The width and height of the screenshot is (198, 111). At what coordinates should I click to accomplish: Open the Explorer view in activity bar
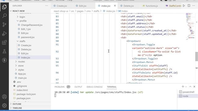4,7
